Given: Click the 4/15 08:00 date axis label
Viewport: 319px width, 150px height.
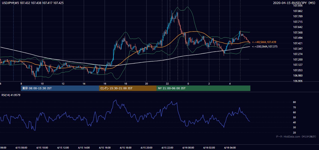Looking at the screenshot, I should [x=21, y=148].
